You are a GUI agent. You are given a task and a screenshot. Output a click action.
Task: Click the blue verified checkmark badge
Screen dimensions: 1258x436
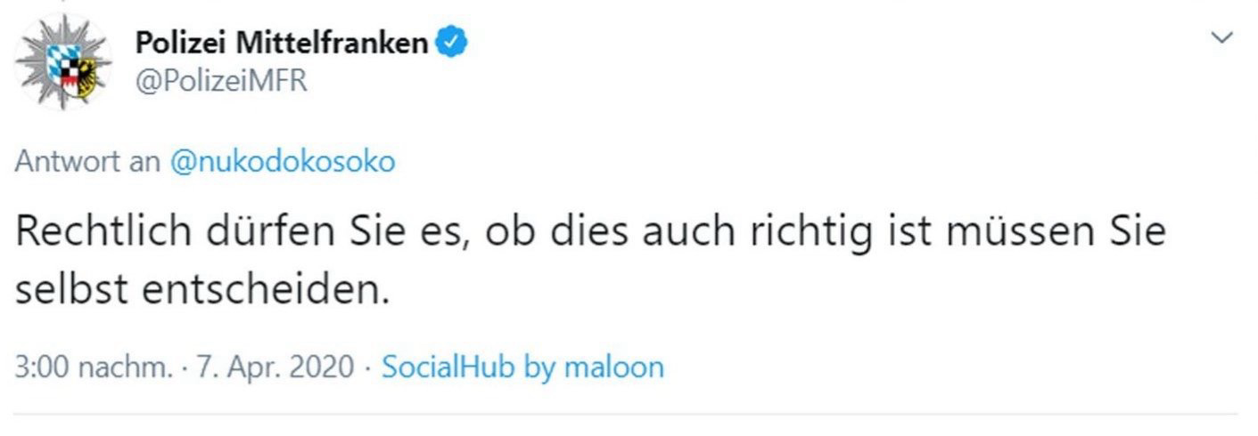[x=452, y=41]
